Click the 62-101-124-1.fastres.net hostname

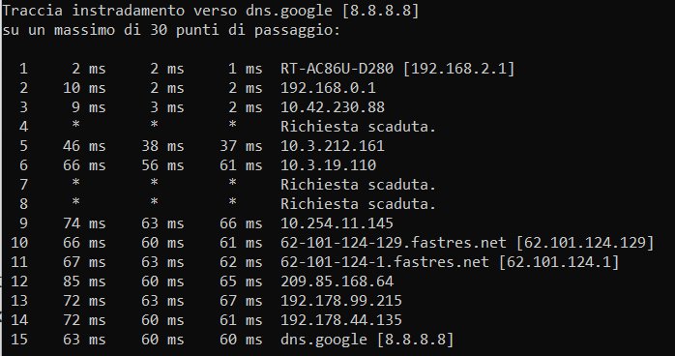tap(385, 262)
